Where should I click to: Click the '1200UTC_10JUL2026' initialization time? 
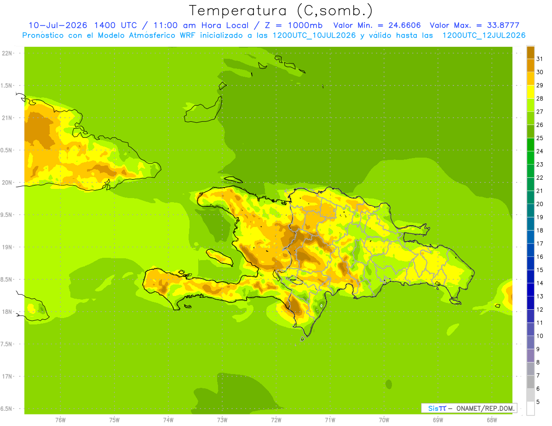click(x=315, y=35)
